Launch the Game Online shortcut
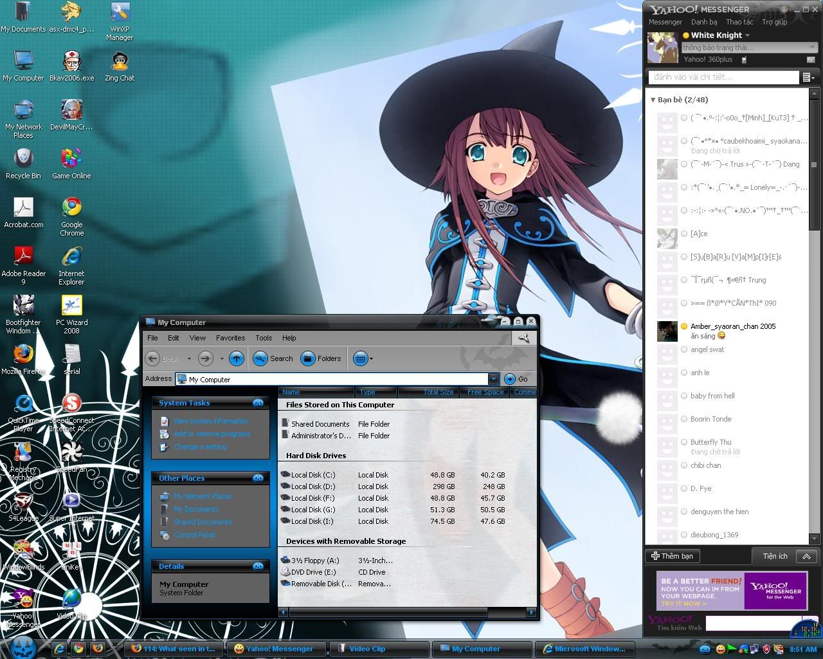Image resolution: width=823 pixels, height=659 pixels. 71,165
